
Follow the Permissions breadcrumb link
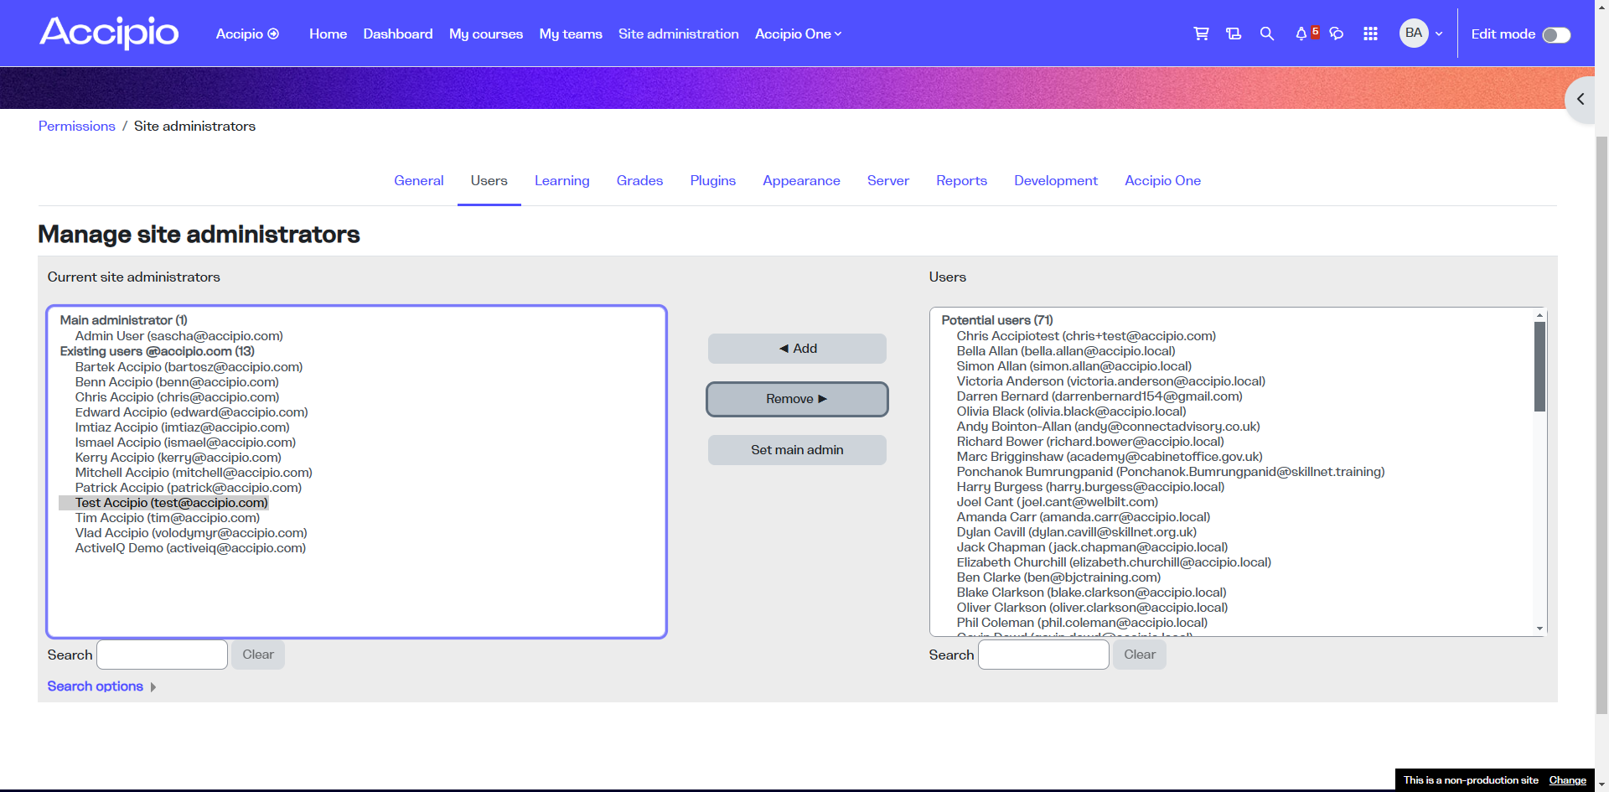pyautogui.click(x=77, y=126)
